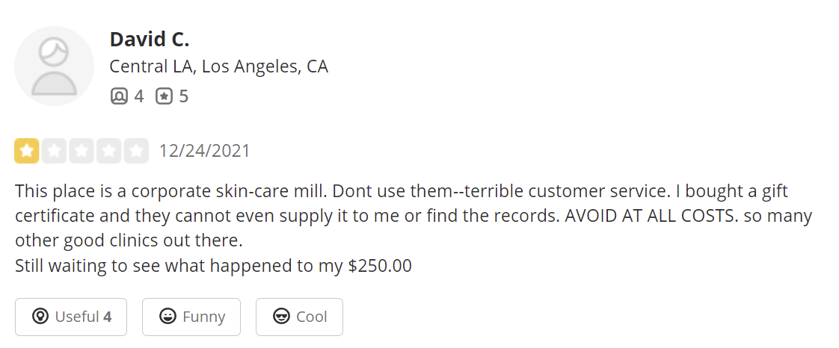Vote the review as Cool
839x348 pixels.
tap(299, 317)
